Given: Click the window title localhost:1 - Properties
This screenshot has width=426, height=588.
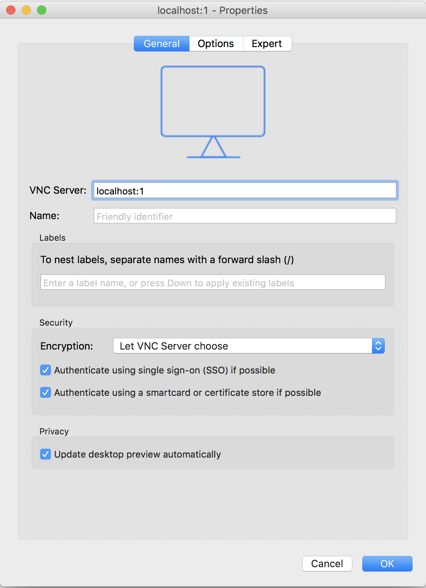Looking at the screenshot, I should [213, 10].
